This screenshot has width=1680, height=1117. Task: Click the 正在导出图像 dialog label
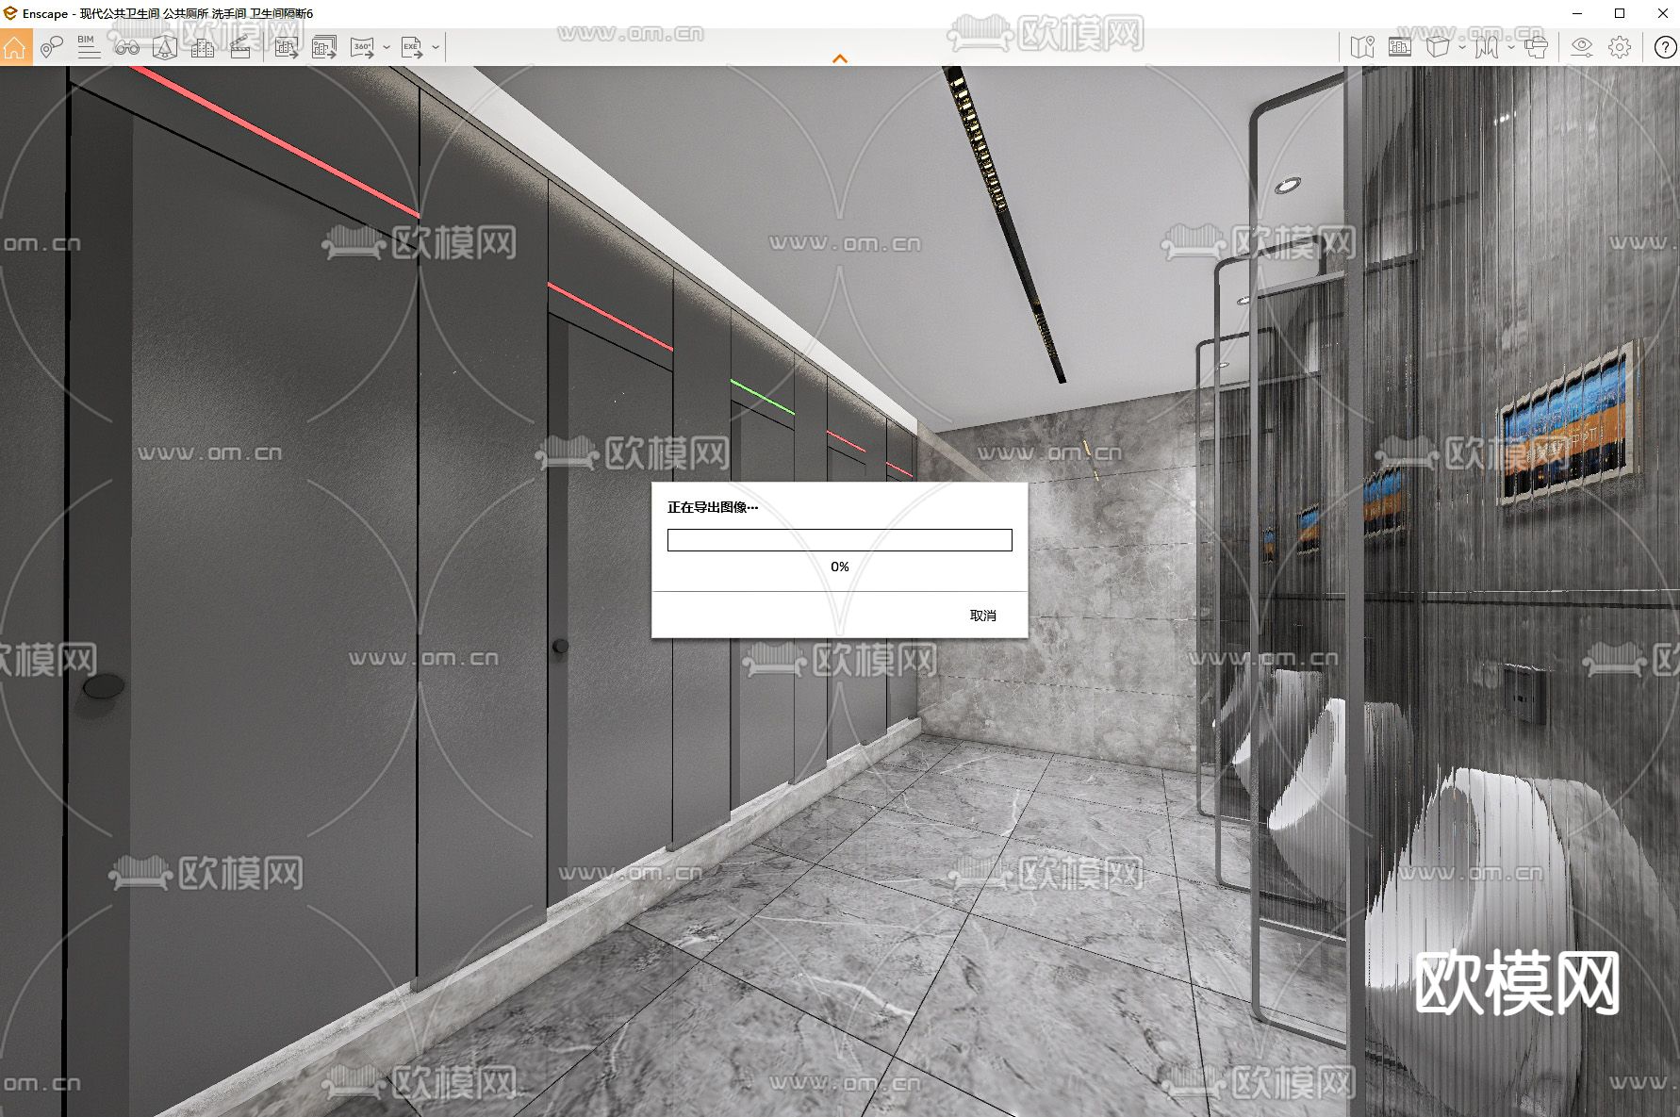click(713, 507)
